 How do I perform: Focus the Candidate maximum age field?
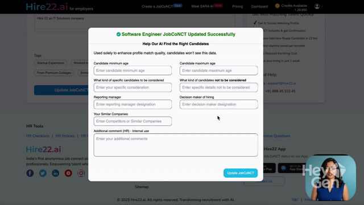[x=218, y=71]
